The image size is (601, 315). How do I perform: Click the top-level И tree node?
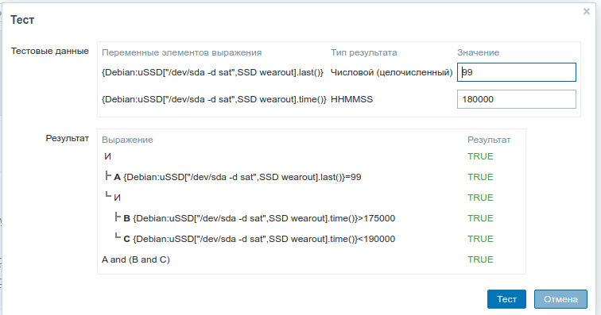click(107, 156)
